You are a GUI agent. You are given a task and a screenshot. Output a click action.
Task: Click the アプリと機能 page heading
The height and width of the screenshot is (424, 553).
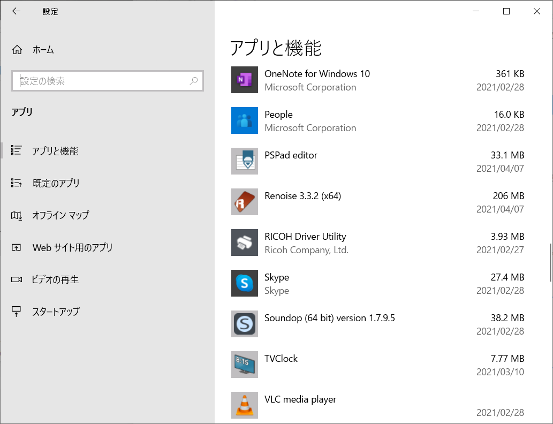276,48
